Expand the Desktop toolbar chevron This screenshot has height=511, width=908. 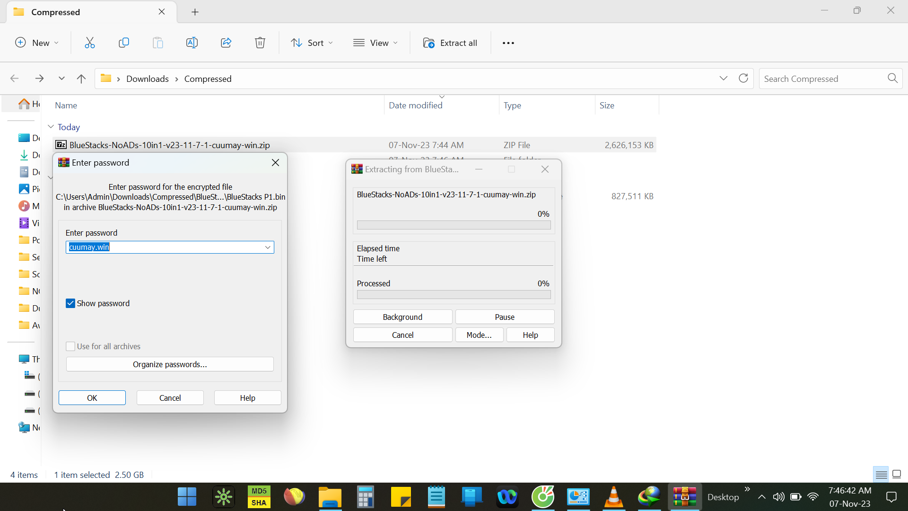[747, 489]
